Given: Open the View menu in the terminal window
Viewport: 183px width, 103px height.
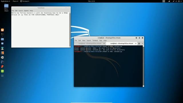Looking at the screenshot, I should point(84,41).
